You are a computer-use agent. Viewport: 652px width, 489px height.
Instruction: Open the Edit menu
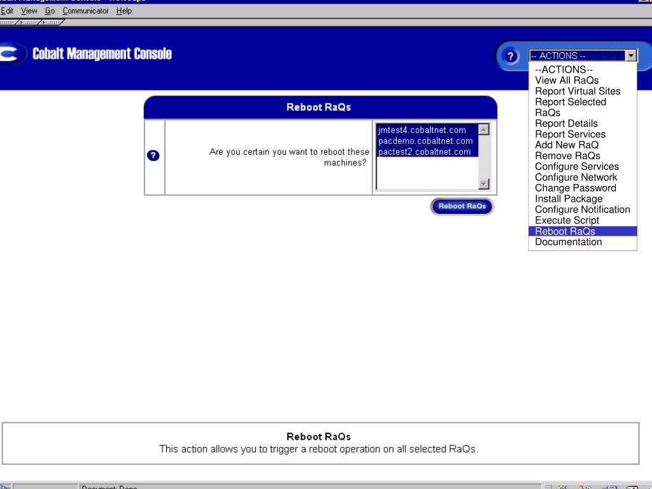(x=6, y=11)
